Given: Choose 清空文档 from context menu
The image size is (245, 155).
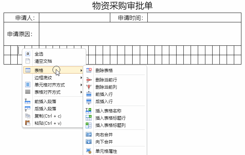Looking at the screenshot, I should tap(43, 61).
